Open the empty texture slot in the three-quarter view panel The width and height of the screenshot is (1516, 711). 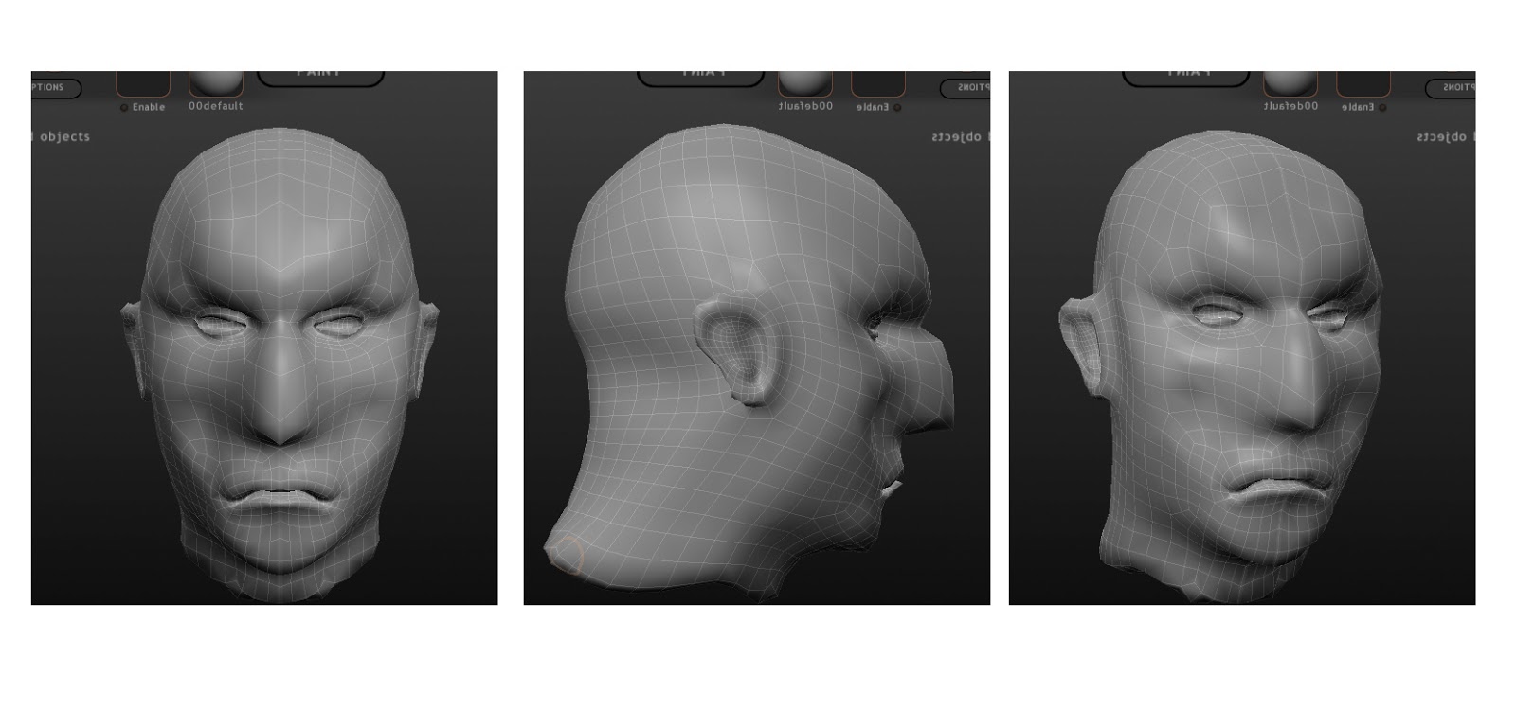tap(1363, 83)
